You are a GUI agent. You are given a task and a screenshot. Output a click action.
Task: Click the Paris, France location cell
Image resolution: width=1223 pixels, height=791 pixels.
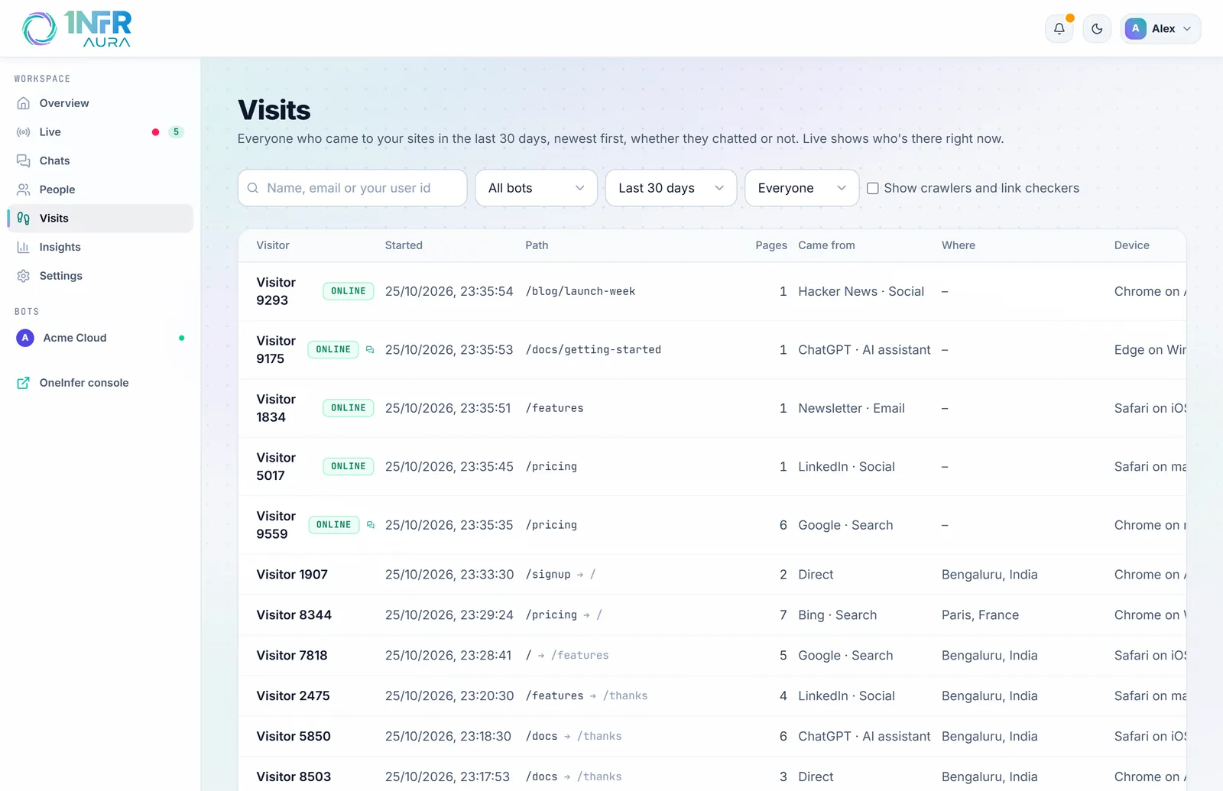click(980, 615)
